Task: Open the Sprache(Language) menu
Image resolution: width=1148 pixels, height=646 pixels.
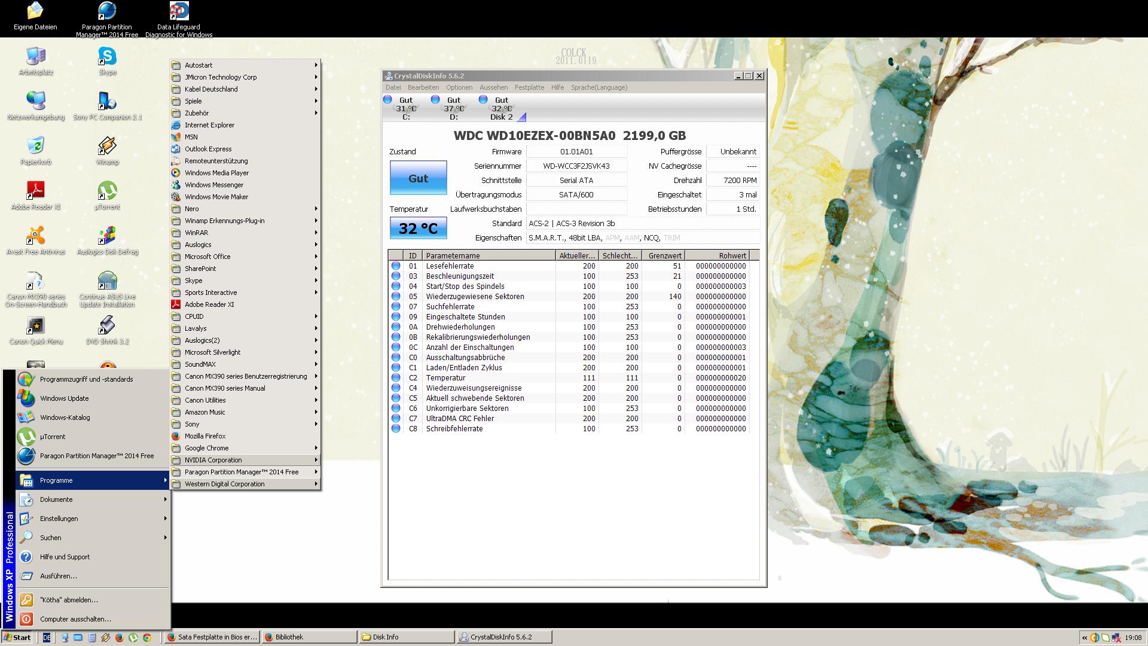Action: point(599,87)
